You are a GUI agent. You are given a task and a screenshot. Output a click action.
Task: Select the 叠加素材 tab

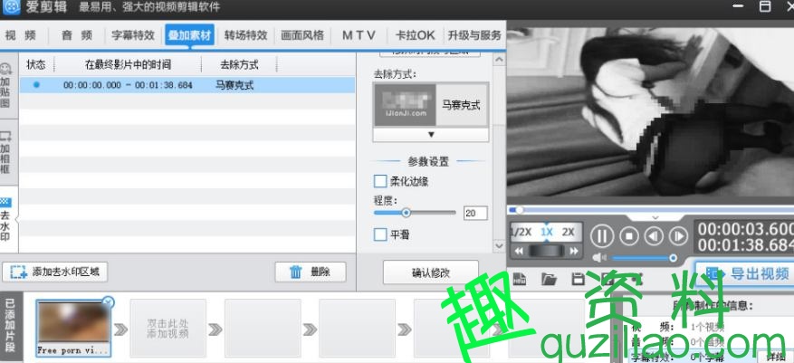pos(190,35)
